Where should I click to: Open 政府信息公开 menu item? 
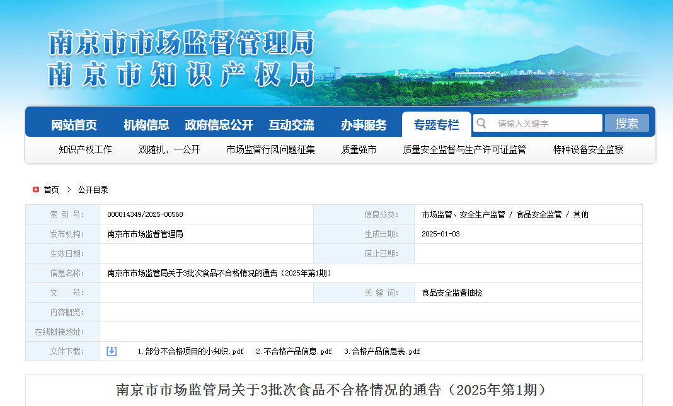coord(219,125)
